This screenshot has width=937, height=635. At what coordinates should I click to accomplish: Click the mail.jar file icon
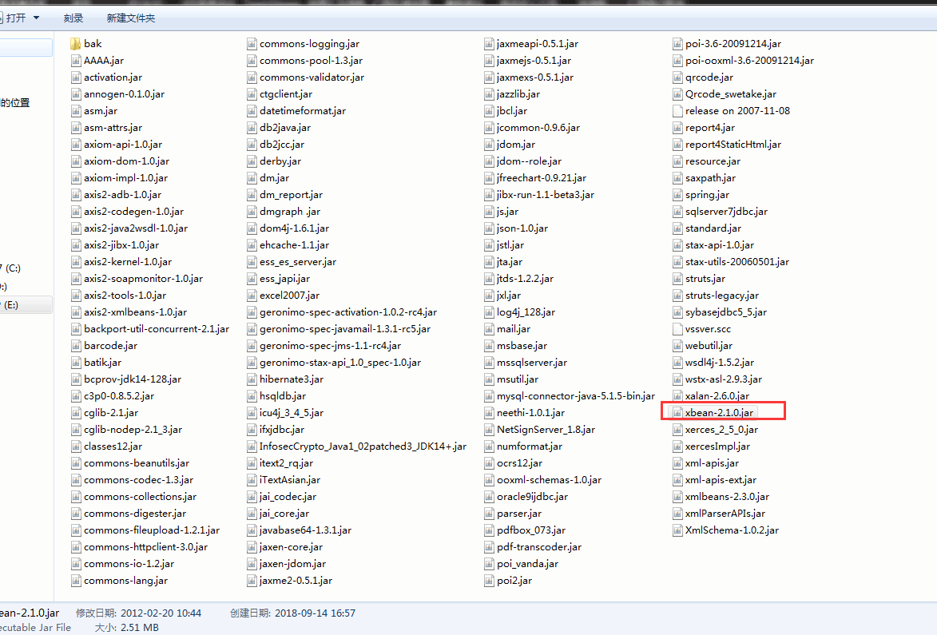(489, 328)
